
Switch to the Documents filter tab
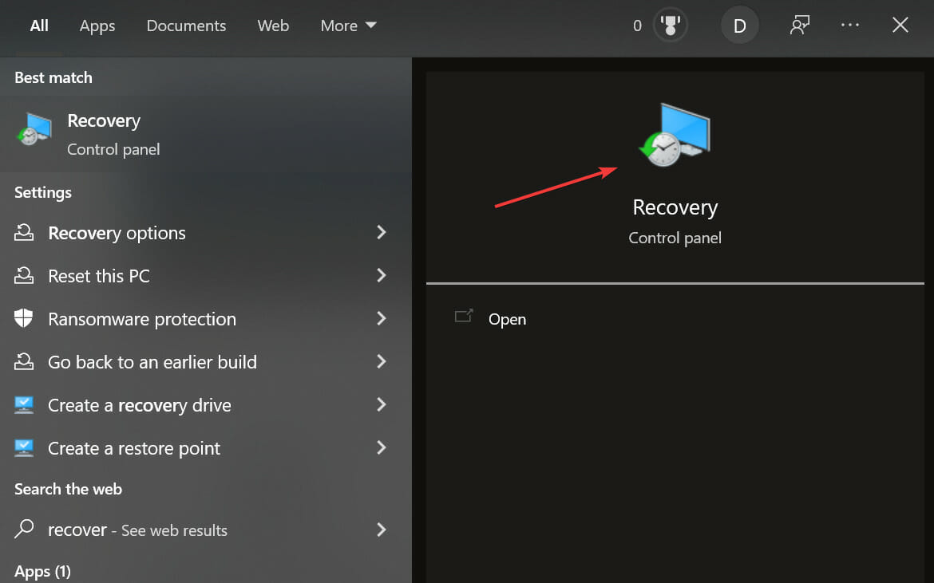[186, 26]
